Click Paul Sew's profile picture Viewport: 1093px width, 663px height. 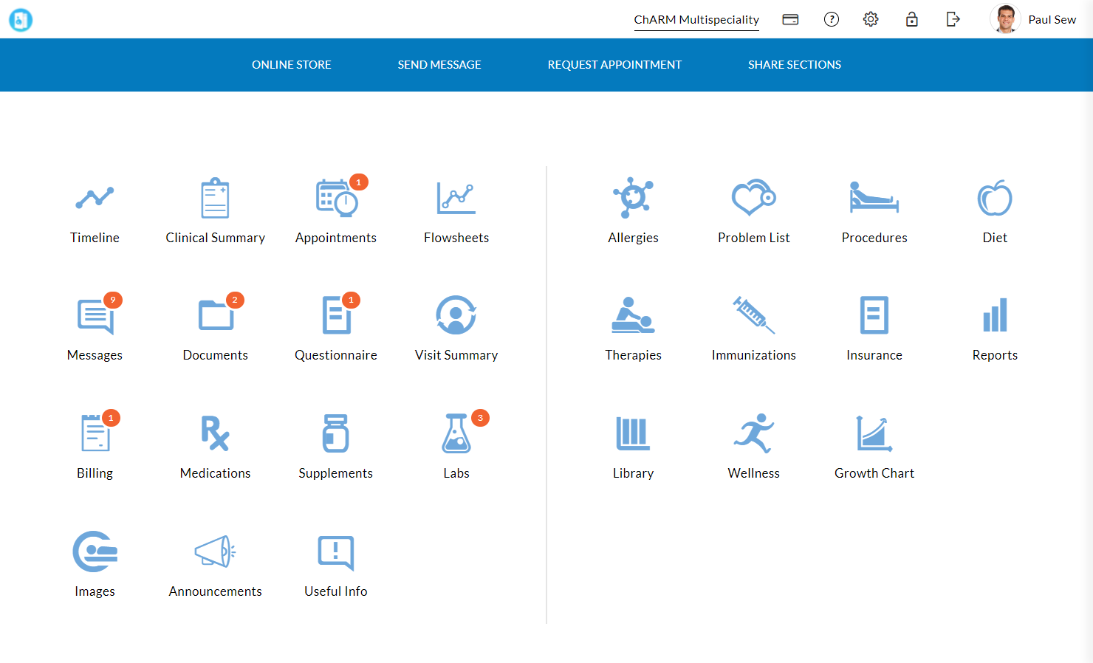click(1005, 19)
